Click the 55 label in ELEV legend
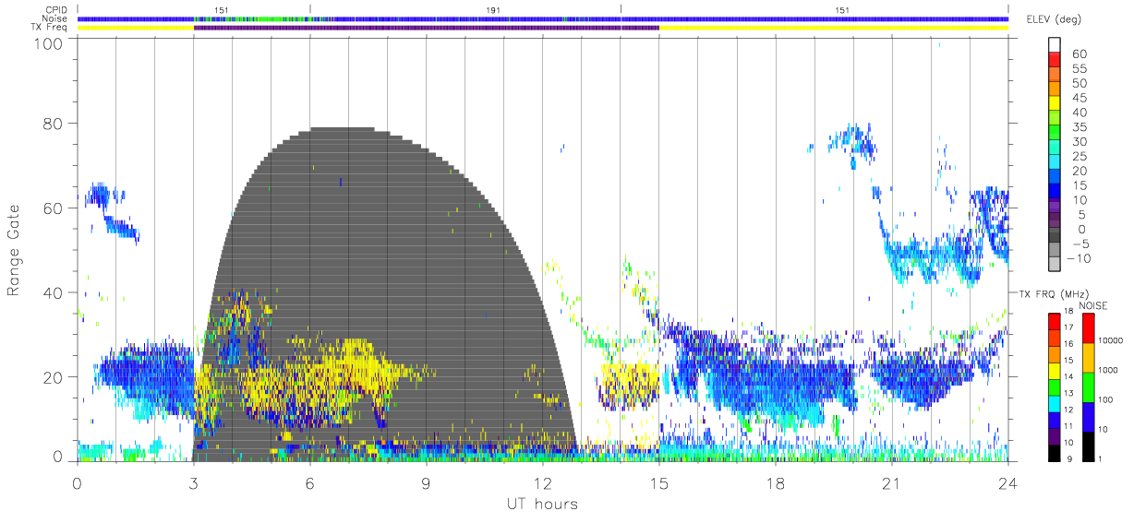 [x=1079, y=69]
